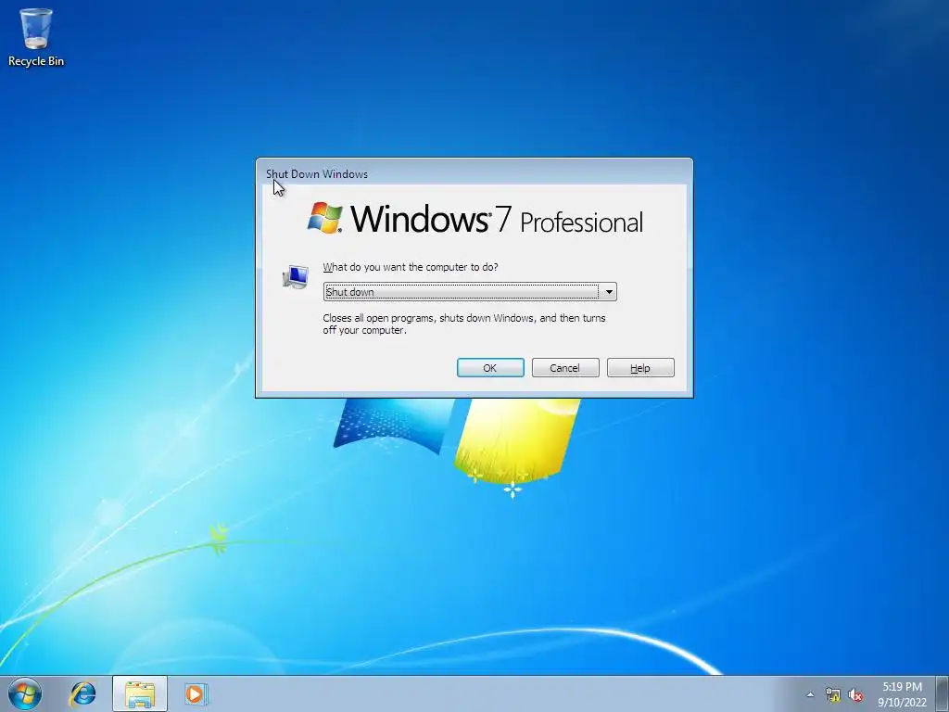Click "What do you want the computer to do?" label
This screenshot has height=712, width=949.
click(411, 267)
